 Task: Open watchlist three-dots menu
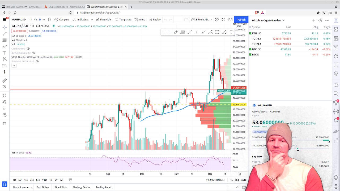click(x=327, y=20)
